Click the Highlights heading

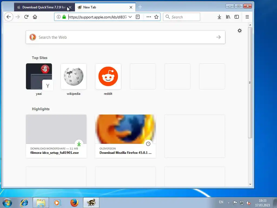(x=41, y=109)
